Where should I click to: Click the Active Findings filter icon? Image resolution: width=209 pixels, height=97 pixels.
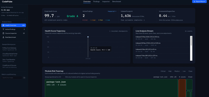3,29
